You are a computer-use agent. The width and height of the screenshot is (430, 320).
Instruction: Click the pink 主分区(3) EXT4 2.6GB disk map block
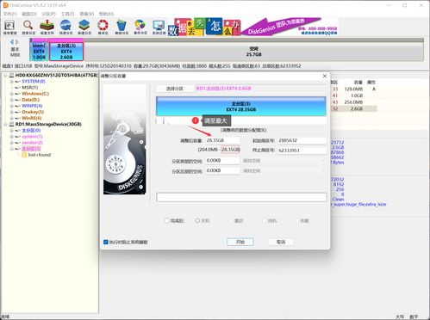[66, 52]
